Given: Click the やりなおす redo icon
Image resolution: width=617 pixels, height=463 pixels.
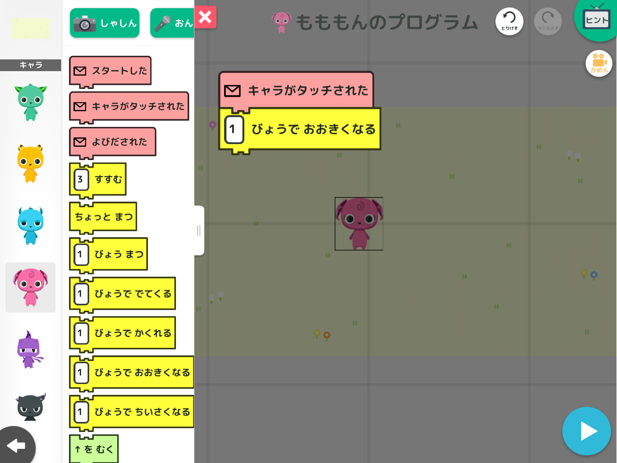Looking at the screenshot, I should (x=548, y=21).
